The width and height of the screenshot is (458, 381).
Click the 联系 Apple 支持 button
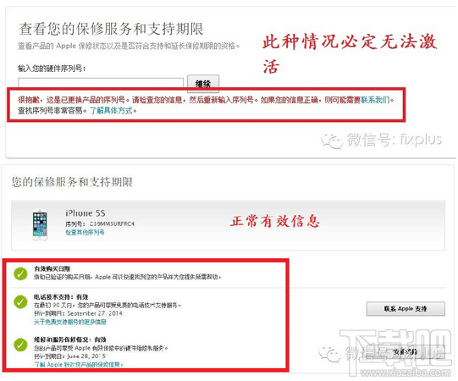pos(406,309)
